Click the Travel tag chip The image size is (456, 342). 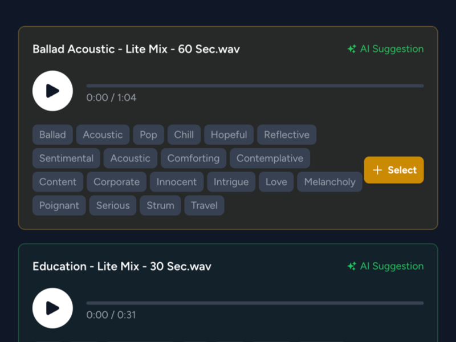point(204,205)
